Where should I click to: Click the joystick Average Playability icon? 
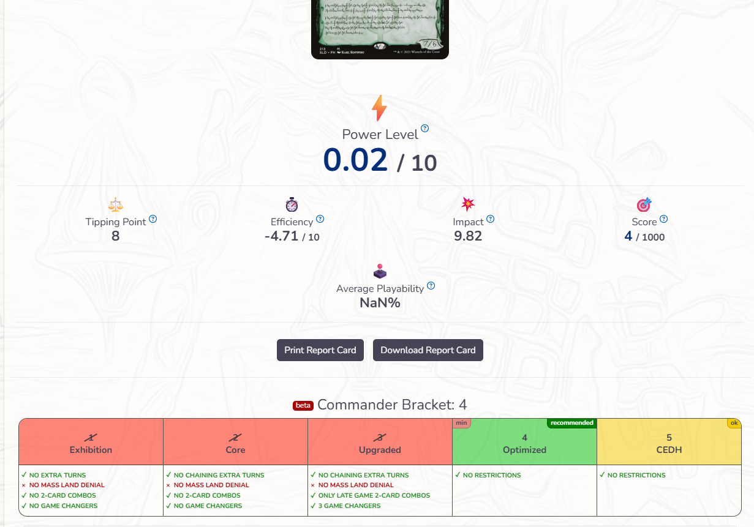[x=380, y=271]
